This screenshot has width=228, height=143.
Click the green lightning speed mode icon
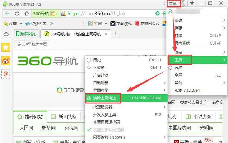point(164,14)
